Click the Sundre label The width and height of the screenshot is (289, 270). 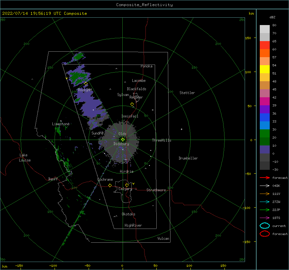[x=97, y=133]
